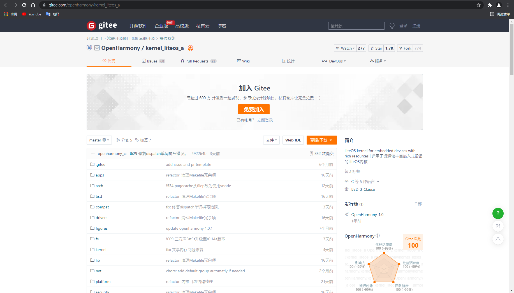Open the browser profile avatar icon
This screenshot has width=514, height=293.
coord(499,5)
